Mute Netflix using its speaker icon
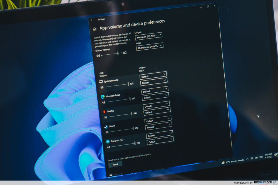278x185 pixels. [105, 117]
